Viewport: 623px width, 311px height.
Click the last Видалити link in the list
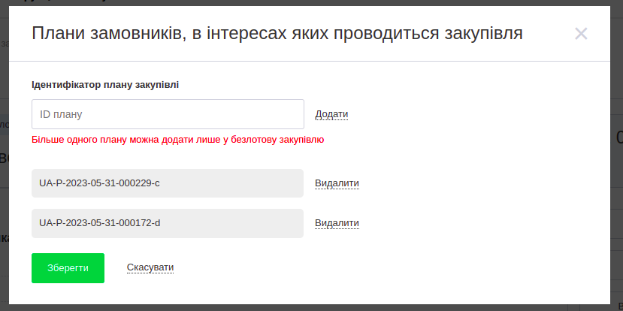tap(337, 223)
